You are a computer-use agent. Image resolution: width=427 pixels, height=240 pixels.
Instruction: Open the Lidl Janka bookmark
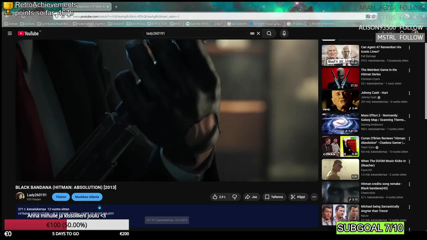pyautogui.click(x=295, y=24)
